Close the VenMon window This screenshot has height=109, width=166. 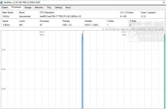click(x=164, y=2)
